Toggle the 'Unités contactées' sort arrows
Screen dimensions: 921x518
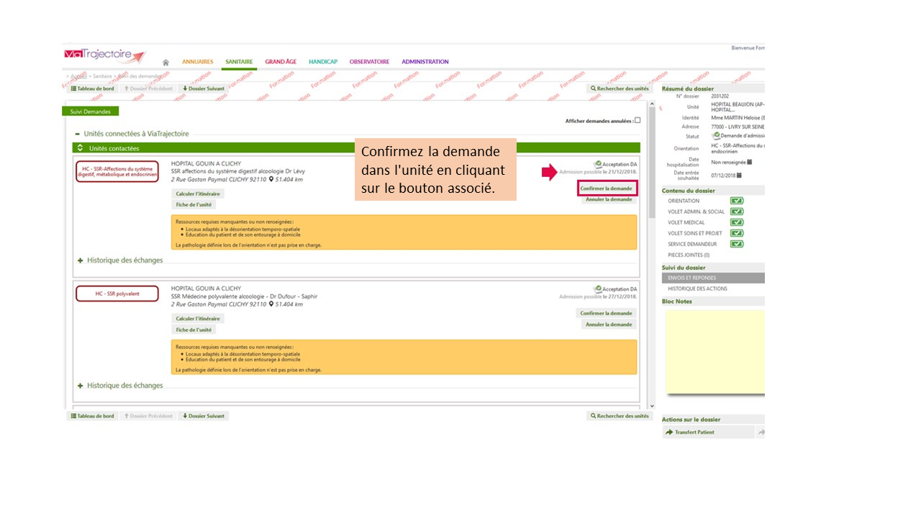click(x=81, y=148)
